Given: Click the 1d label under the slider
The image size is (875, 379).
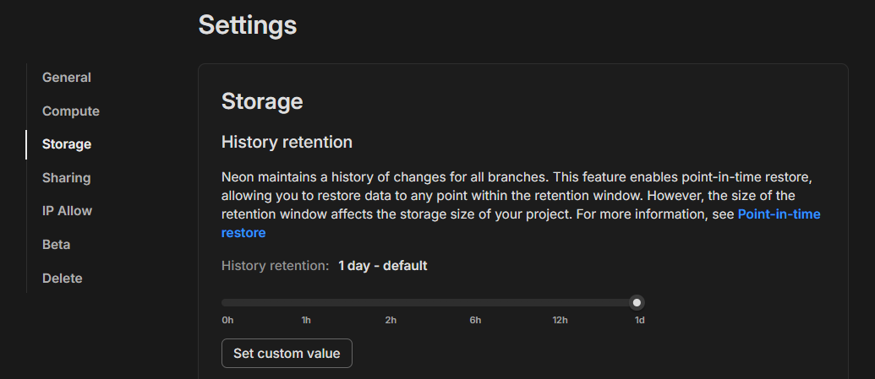Looking at the screenshot, I should (x=639, y=321).
